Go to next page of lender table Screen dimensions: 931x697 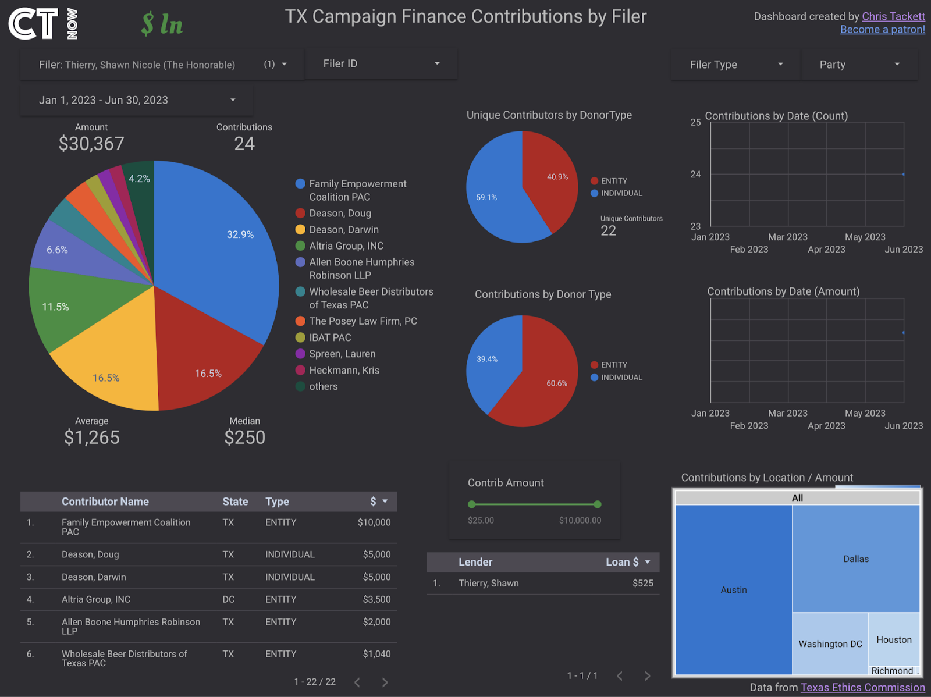coord(647,676)
